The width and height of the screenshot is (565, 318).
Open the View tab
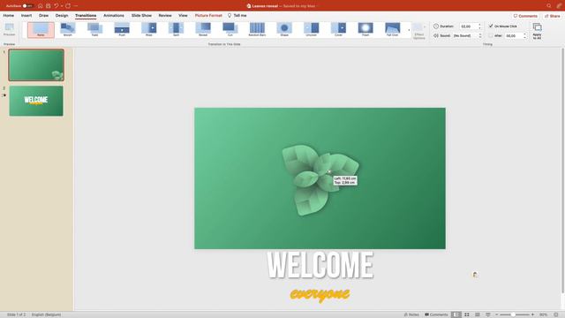pos(183,16)
